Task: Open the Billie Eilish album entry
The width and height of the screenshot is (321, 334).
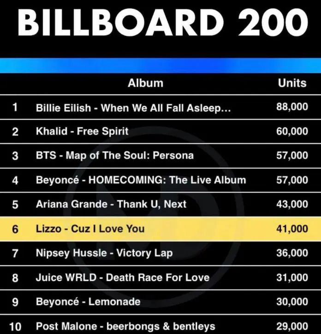Action: click(x=133, y=108)
